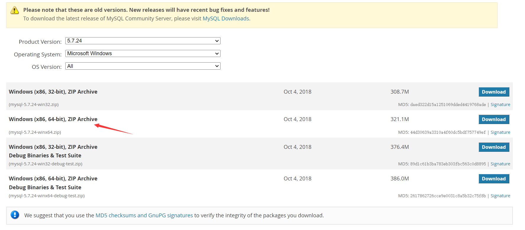525x230 pixels.
Task: Click the release date beside the 308.7M file
Action: (x=298, y=92)
